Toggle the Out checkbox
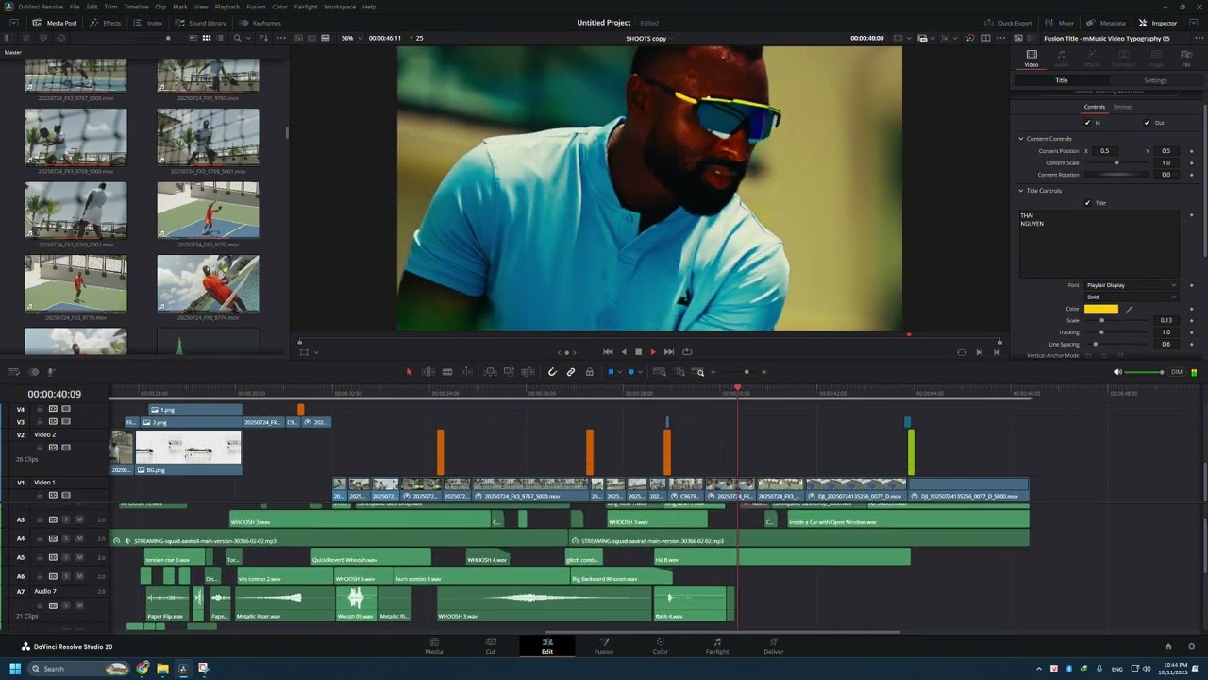This screenshot has width=1208, height=680. tap(1148, 123)
